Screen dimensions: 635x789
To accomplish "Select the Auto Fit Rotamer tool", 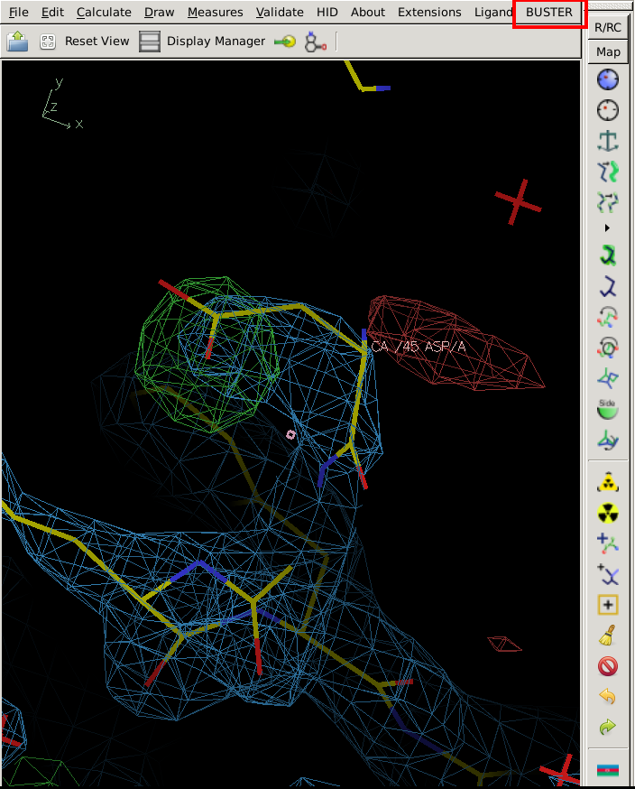I will click(x=608, y=255).
